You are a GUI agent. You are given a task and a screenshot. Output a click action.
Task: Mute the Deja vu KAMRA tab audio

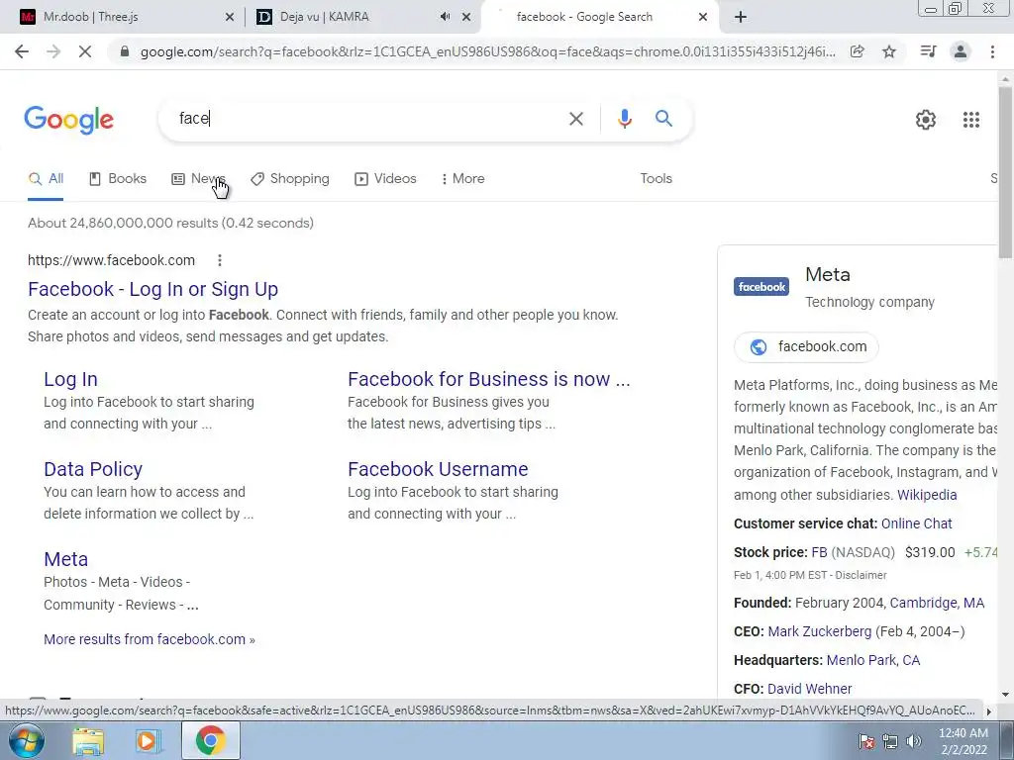coord(445,17)
